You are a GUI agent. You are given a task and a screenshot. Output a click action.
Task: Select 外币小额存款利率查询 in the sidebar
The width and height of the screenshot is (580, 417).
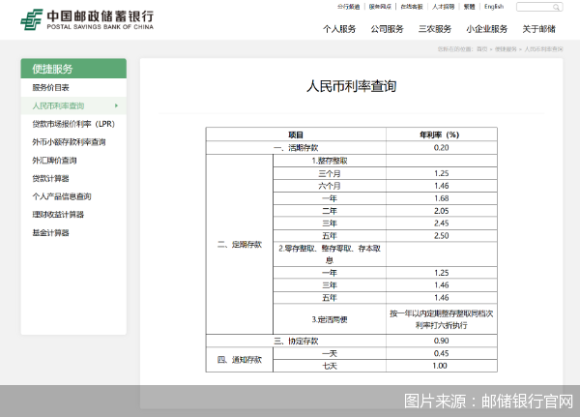(70, 142)
